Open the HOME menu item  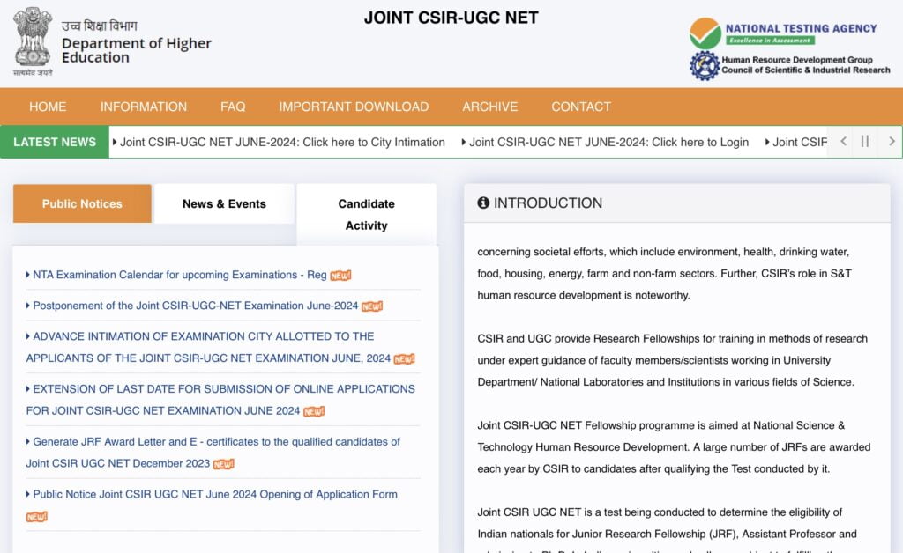coord(48,107)
